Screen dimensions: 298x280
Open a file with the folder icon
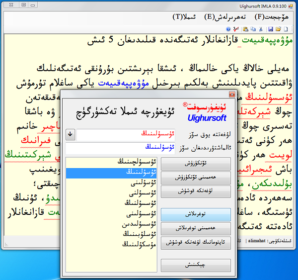click(278, 29)
